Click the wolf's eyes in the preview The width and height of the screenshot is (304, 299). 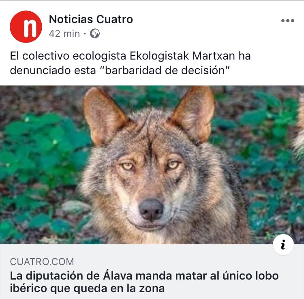(x=150, y=166)
